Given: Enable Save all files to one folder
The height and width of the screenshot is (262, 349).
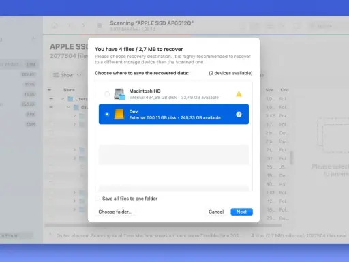Looking at the screenshot, I should pos(97,199).
